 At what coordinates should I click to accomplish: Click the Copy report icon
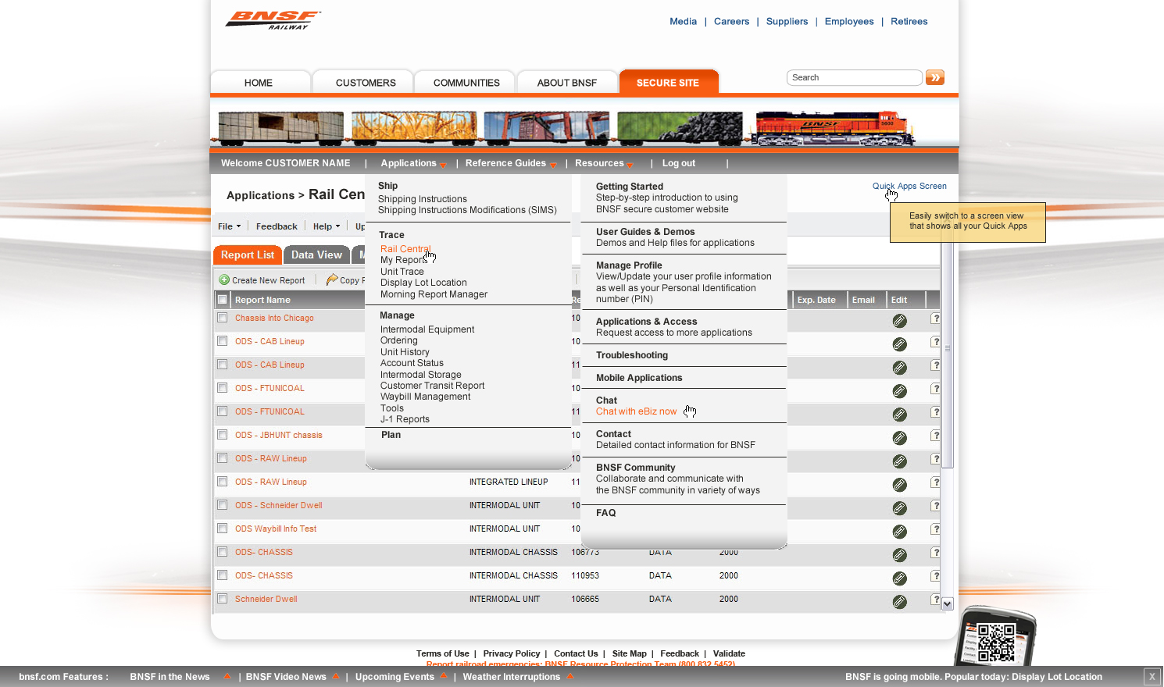pyautogui.click(x=332, y=279)
